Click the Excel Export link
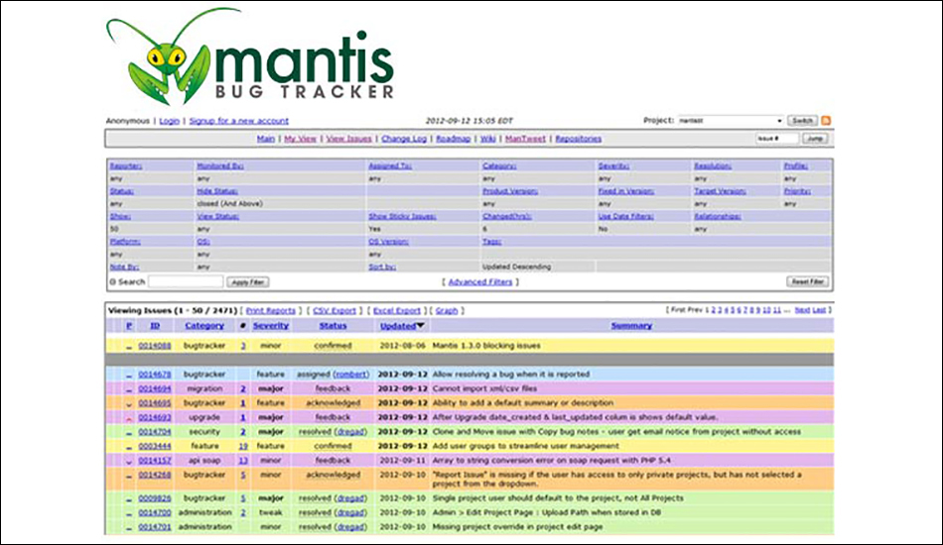The height and width of the screenshot is (545, 943). [397, 310]
